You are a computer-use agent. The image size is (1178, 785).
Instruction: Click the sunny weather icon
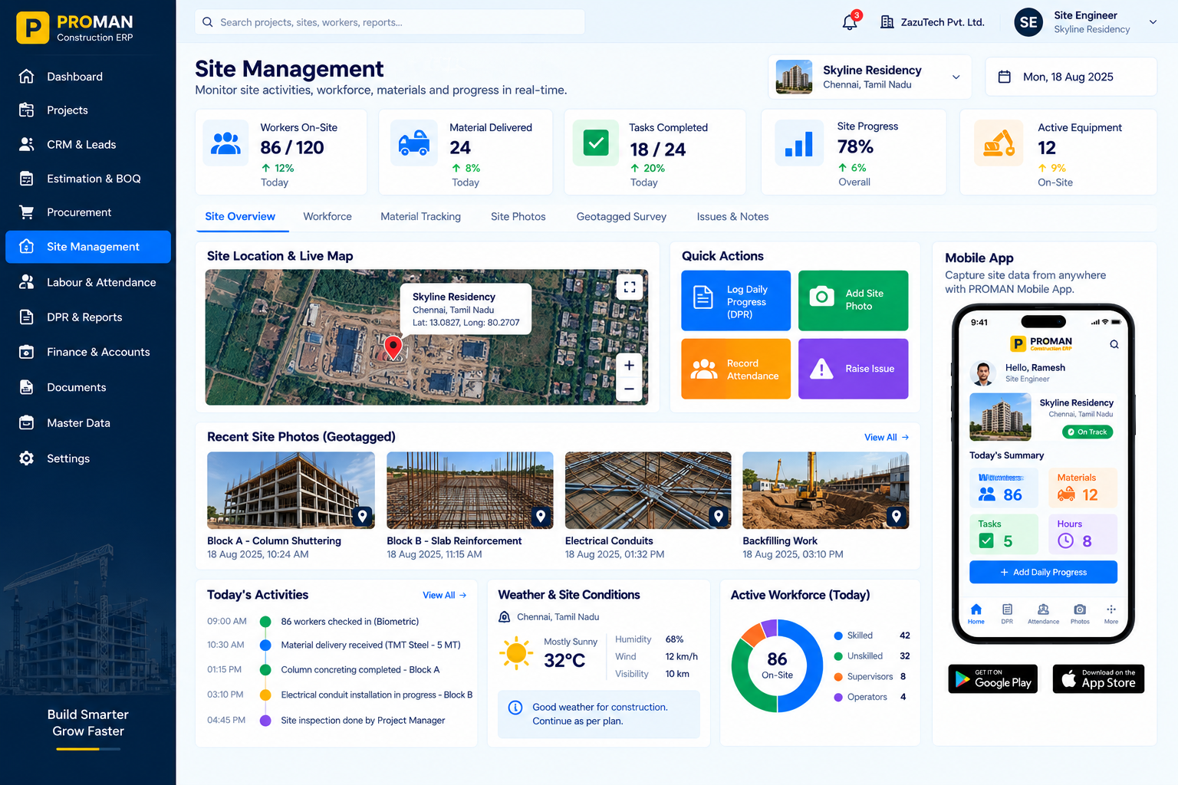pos(516,654)
